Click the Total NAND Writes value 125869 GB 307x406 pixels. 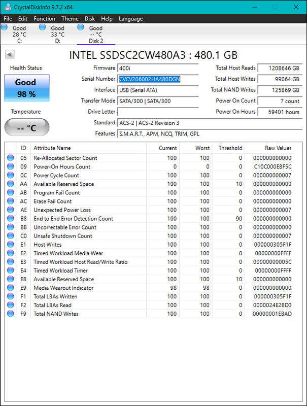click(x=280, y=90)
